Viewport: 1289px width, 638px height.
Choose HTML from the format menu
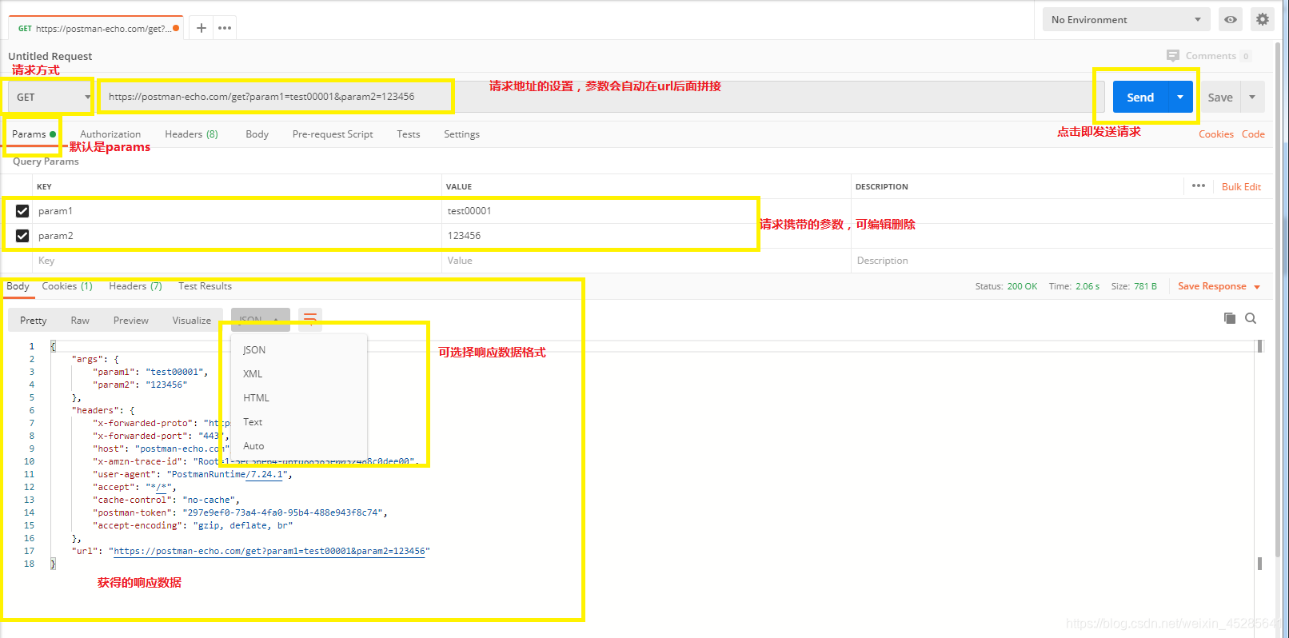(299, 398)
